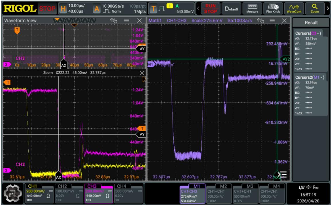Open the RIGOL gear function menu

click(13, 193)
